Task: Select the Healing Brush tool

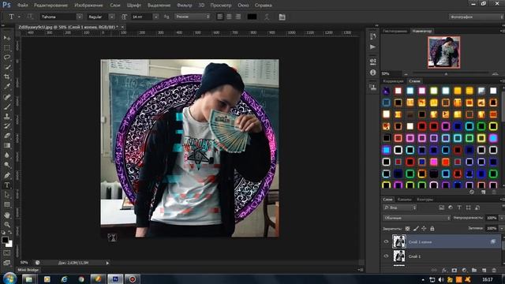Action: click(7, 96)
